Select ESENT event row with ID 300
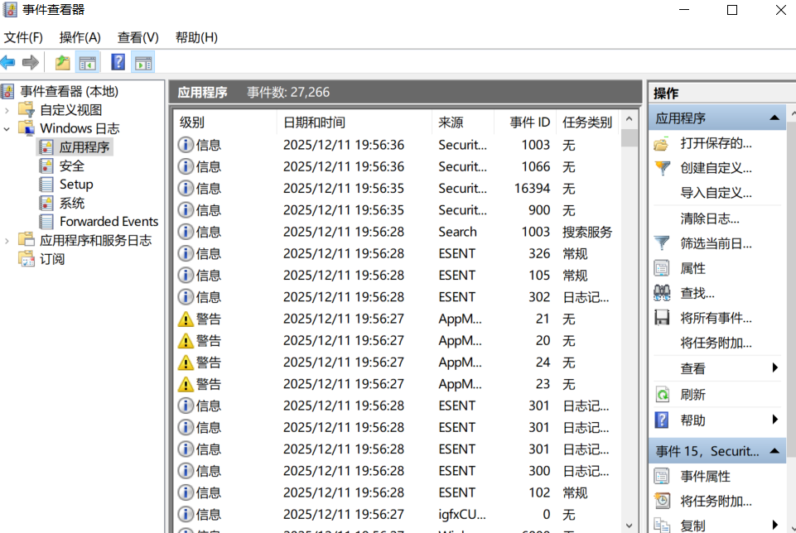The image size is (796, 533). point(397,471)
